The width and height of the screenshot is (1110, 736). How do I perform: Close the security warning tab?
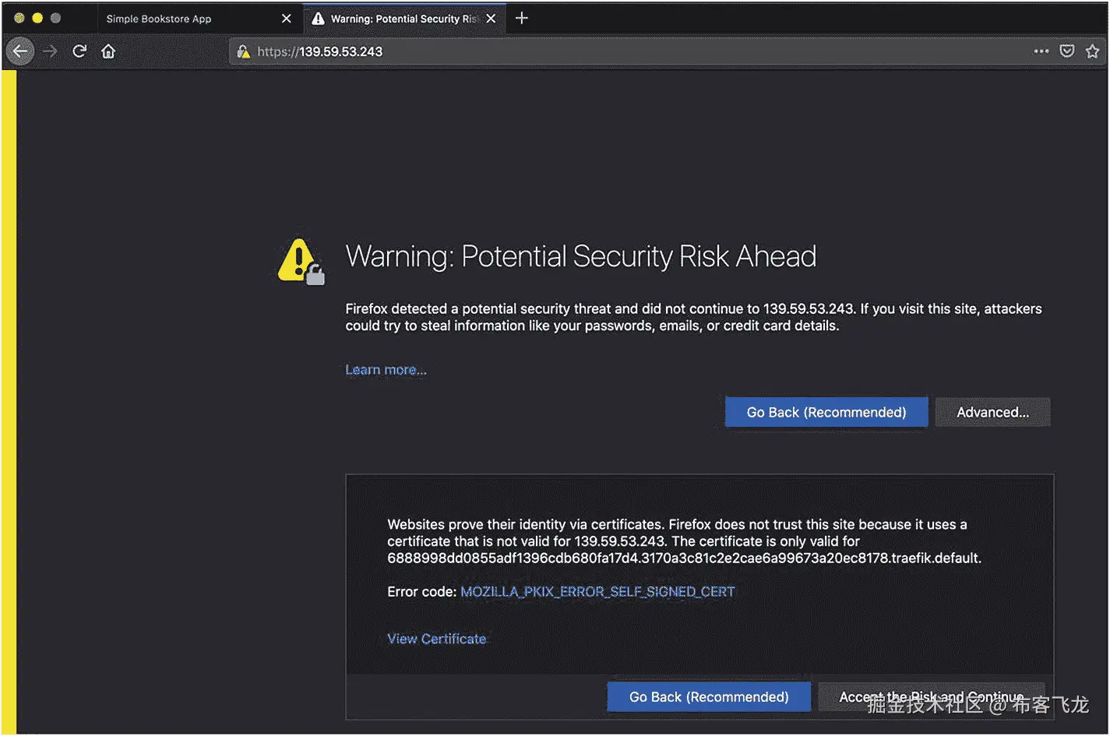point(491,19)
